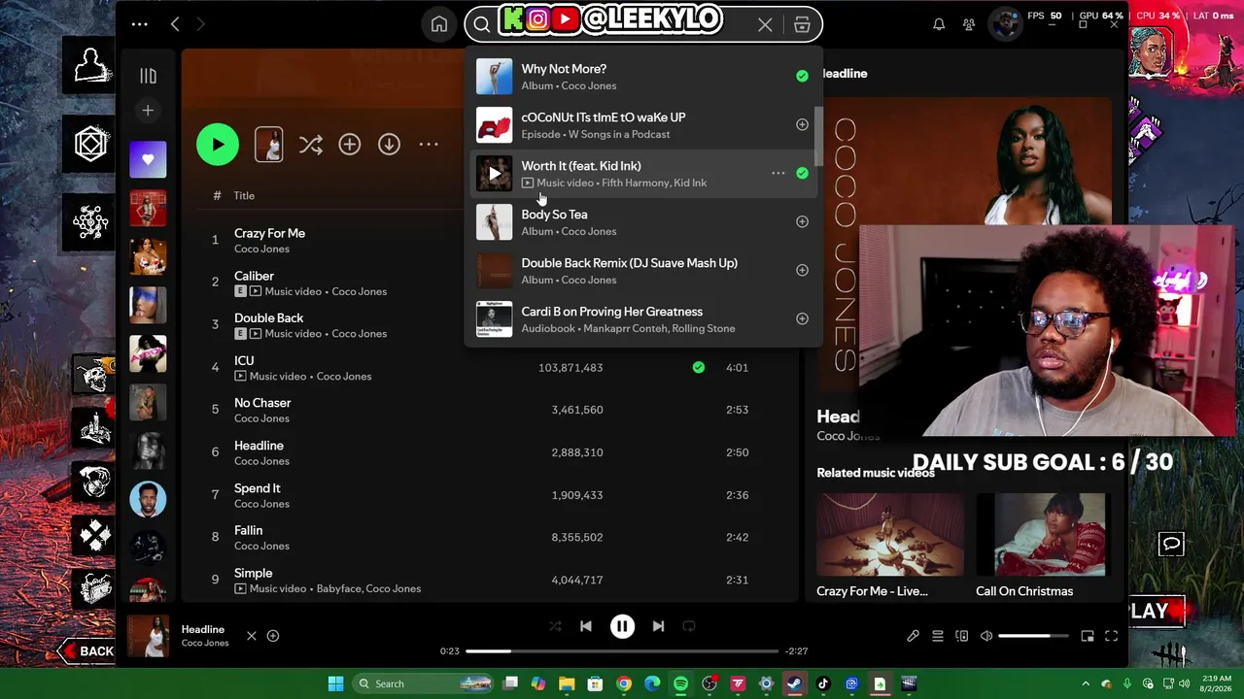Open Babyface artist link on Simple
This screenshot has height=699, width=1244.
tap(338, 588)
